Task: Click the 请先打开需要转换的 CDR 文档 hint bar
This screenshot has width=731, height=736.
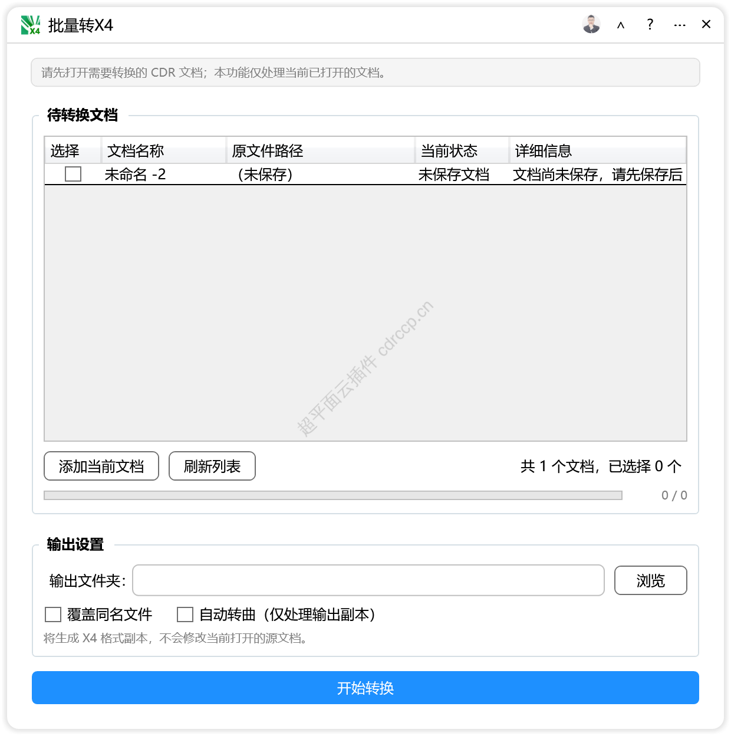Action: pos(365,73)
